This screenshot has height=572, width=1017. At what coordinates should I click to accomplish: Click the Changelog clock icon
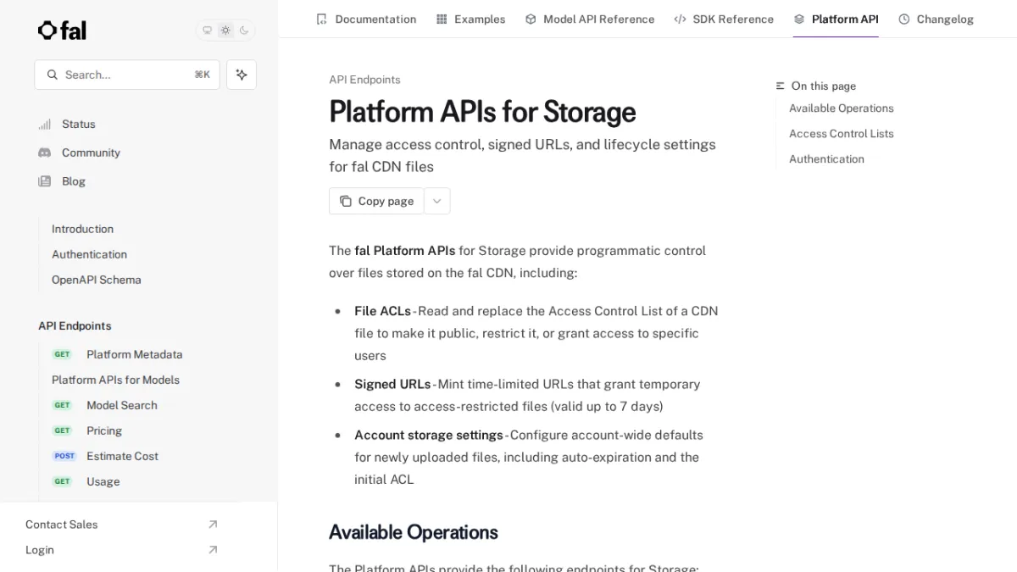tap(904, 19)
